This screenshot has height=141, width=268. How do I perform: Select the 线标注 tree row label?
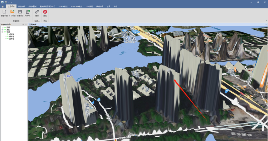12,36
